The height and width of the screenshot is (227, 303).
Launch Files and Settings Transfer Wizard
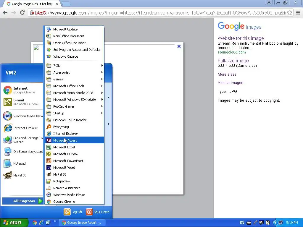pos(22,140)
